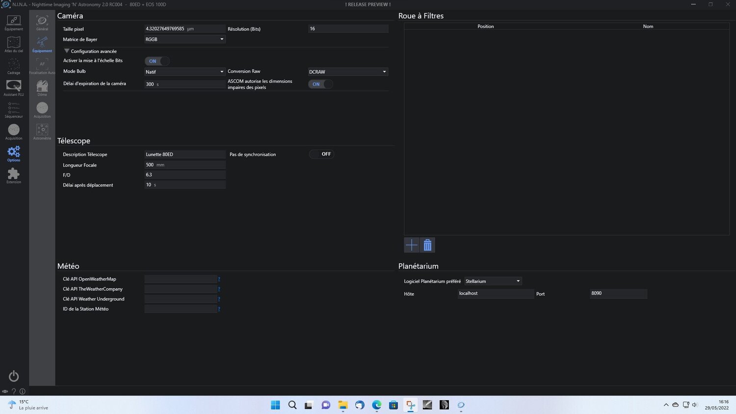Click the Longueur Focale field
The image size is (736, 414).
185,165
